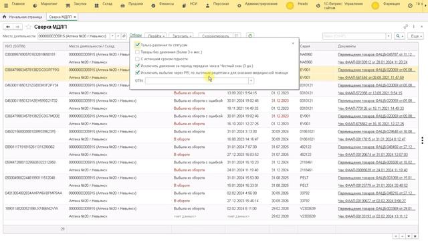Image resolution: width=428 pixels, height=241 pixels.
Task: Click the home icon on Начальная страница
Action: [5, 17]
